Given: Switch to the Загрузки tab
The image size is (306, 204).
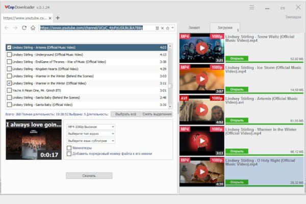Looking at the screenshot, I should tap(225, 28).
